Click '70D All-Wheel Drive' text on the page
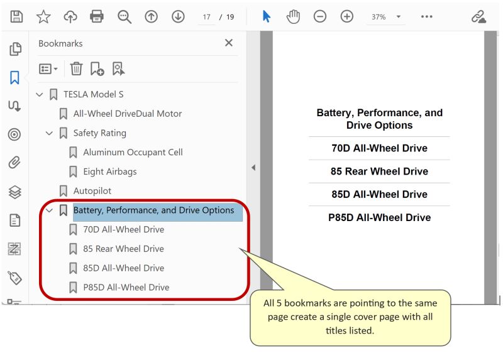The image size is (503, 358). pyautogui.click(x=380, y=148)
